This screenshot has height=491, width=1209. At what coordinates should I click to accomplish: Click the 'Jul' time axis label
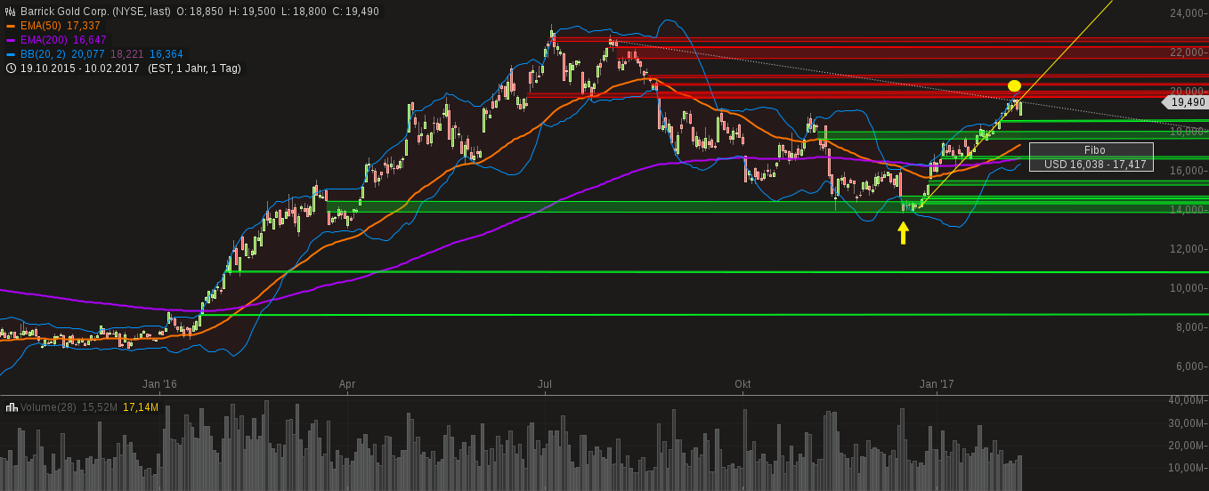pos(545,384)
